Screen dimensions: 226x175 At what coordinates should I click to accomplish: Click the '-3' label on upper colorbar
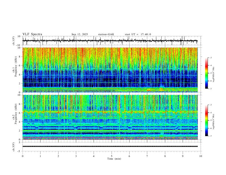pos(210,57)
